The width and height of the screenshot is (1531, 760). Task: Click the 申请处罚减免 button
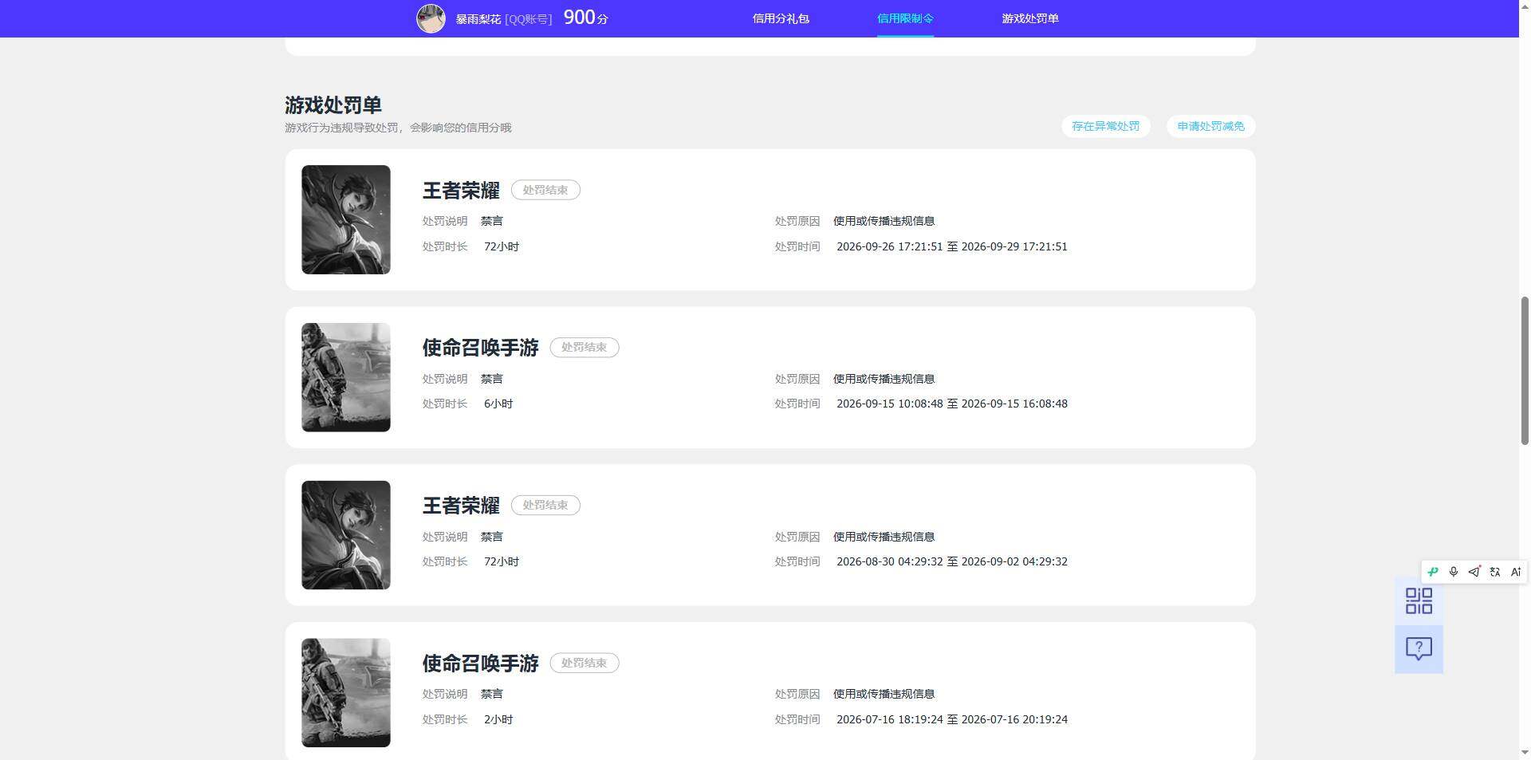[1210, 126]
